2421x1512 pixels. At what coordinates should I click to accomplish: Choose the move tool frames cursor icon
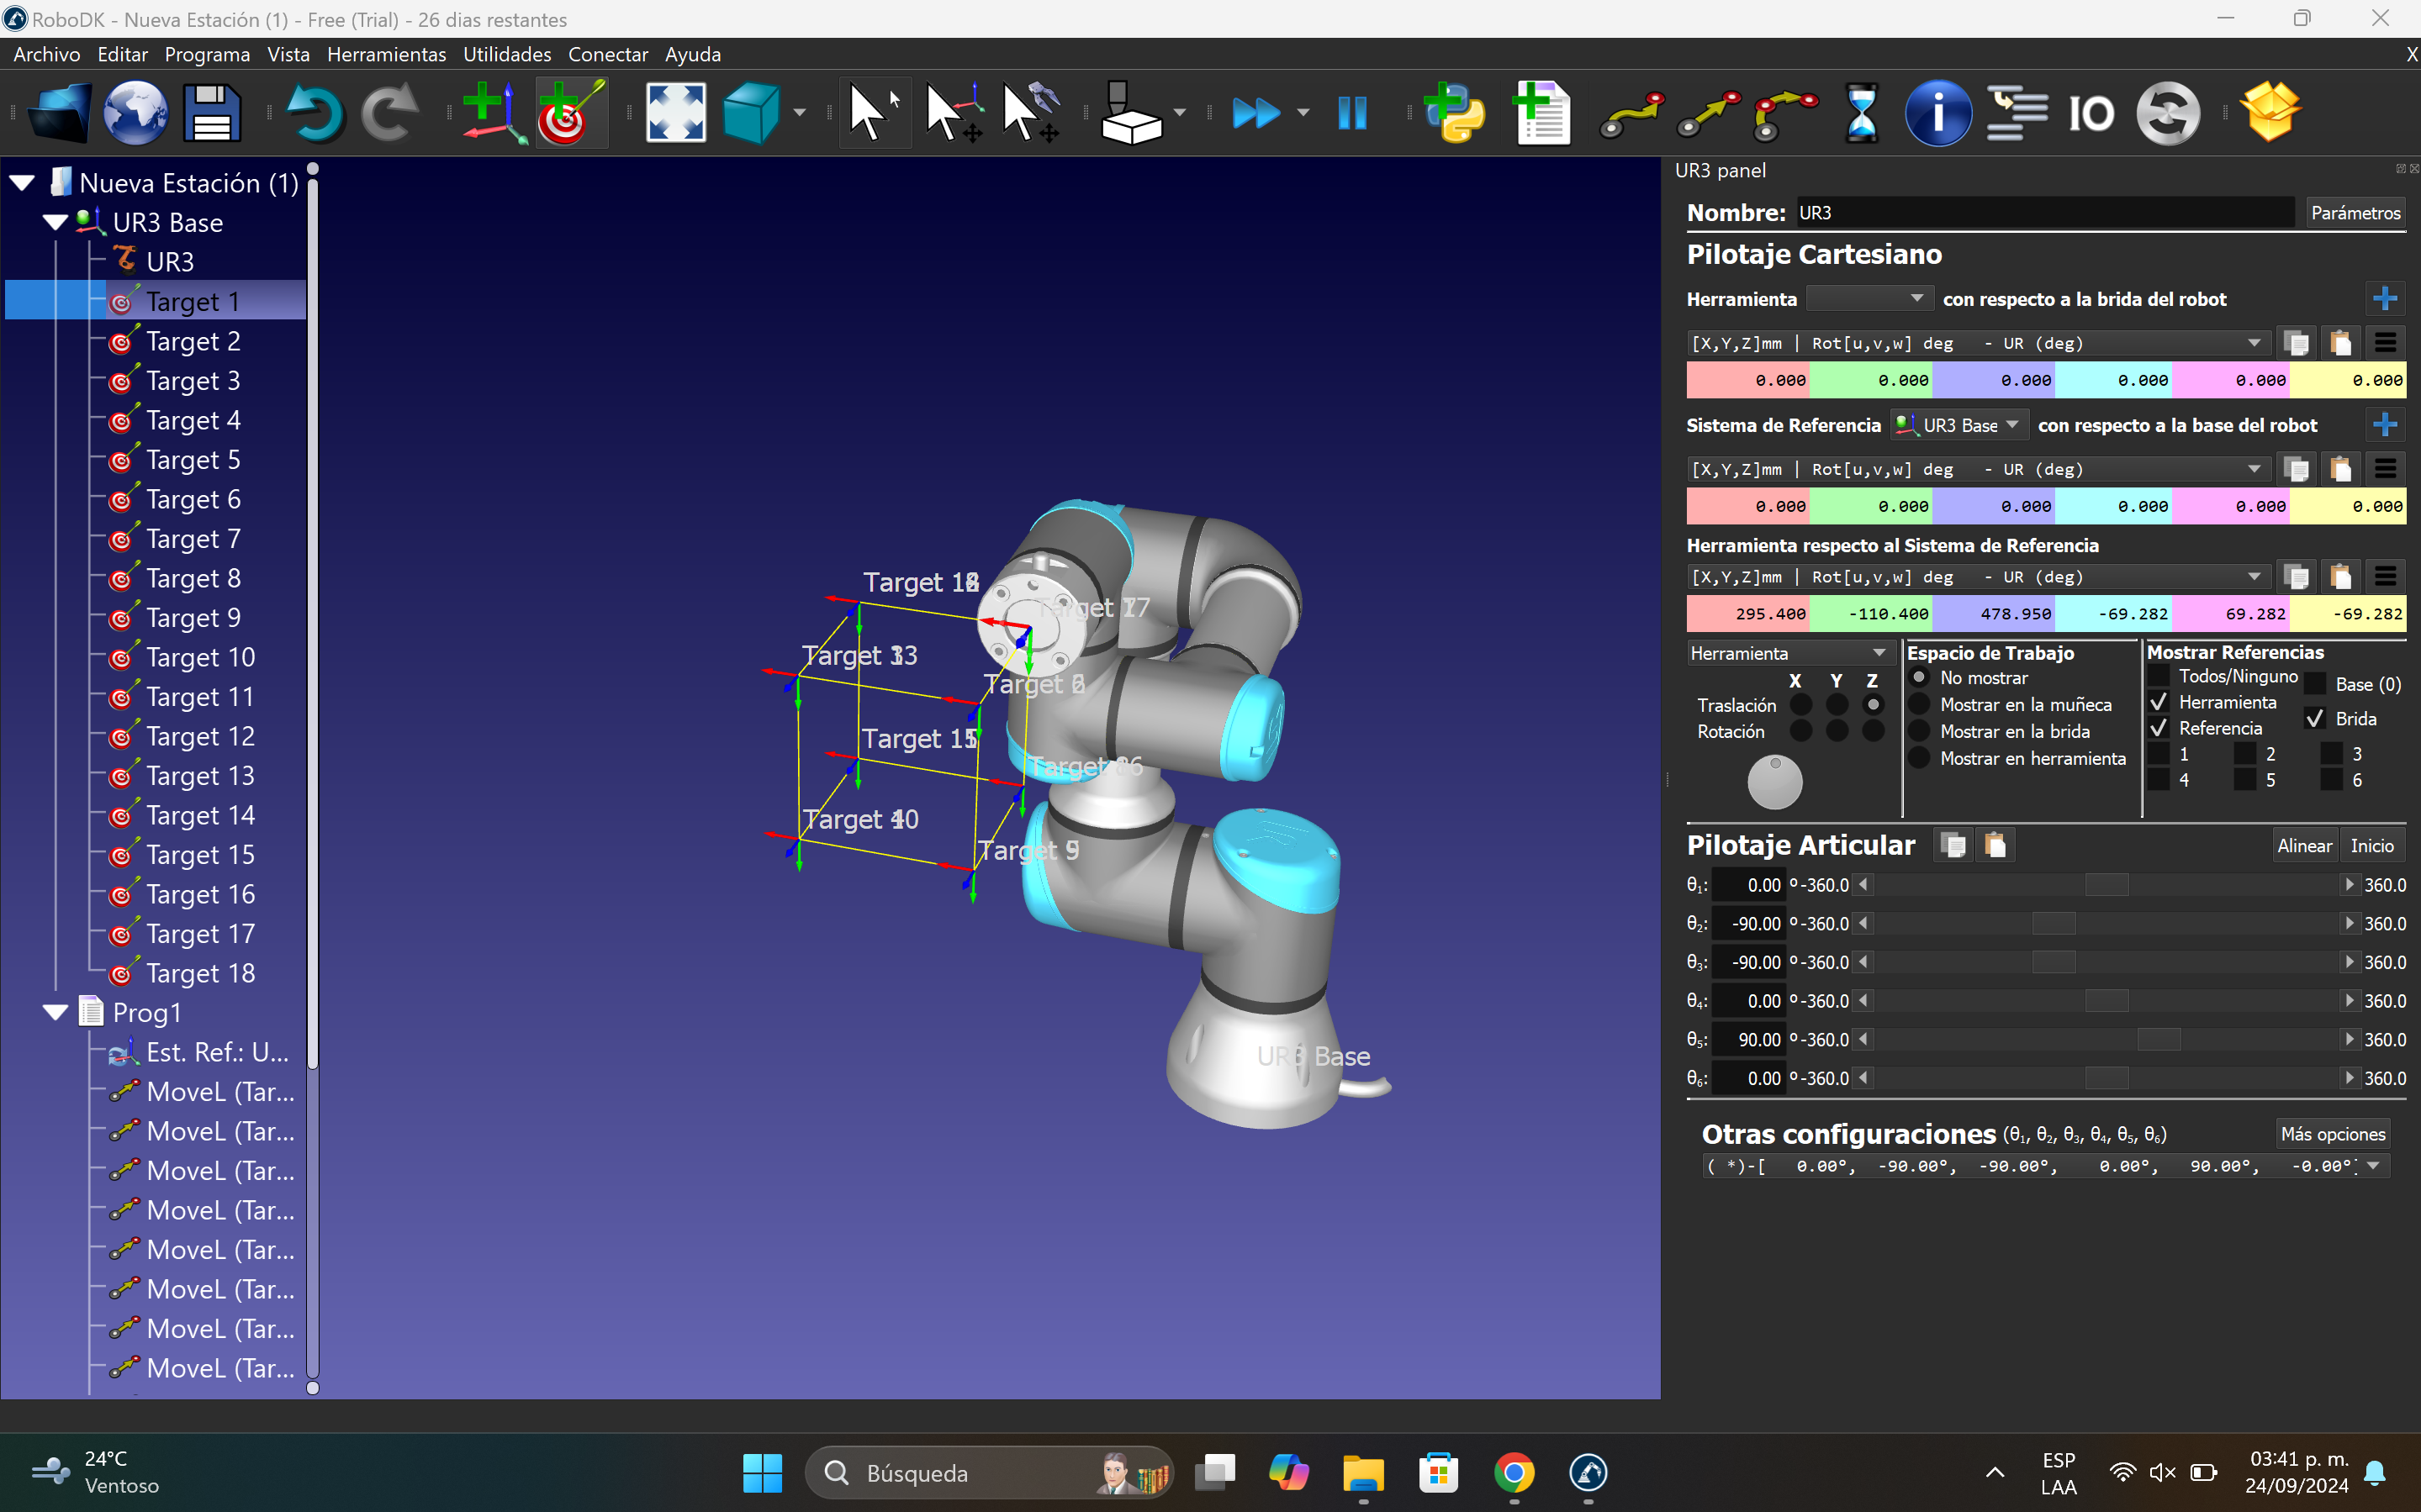(x=1032, y=113)
